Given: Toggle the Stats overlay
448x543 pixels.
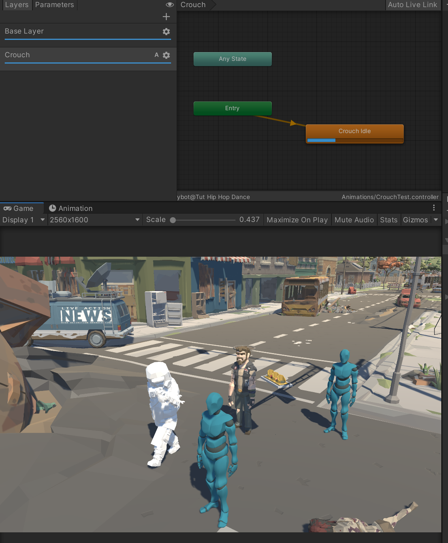Looking at the screenshot, I should pos(389,220).
